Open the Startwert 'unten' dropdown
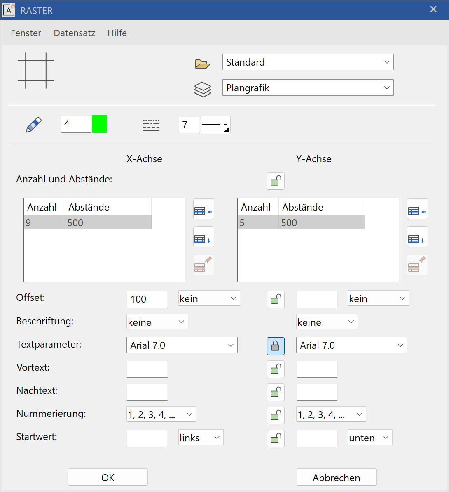 click(x=370, y=438)
